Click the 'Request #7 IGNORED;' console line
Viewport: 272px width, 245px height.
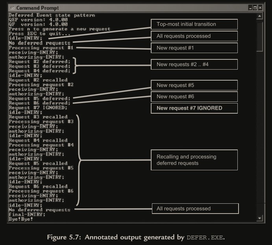coord(38,107)
